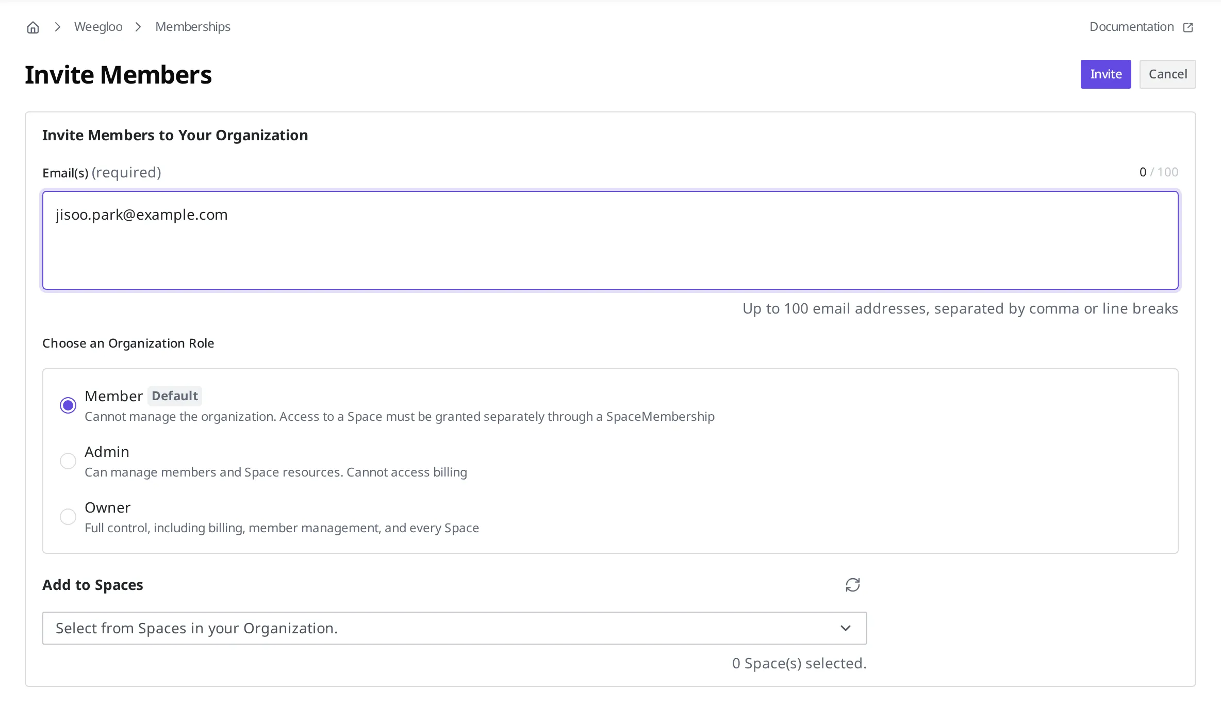This screenshot has height=722, width=1221.
Task: Click the 'Choose an Organization Role' label
Action: coord(128,343)
